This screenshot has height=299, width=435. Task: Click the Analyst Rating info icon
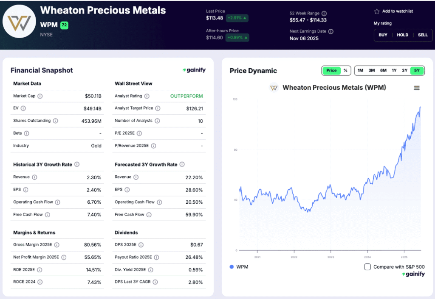[147, 96]
